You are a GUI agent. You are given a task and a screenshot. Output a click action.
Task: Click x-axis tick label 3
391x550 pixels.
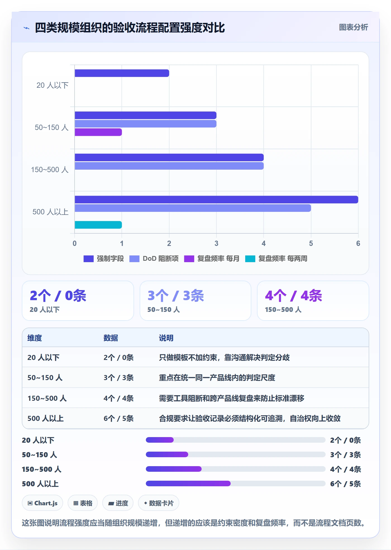[216, 243]
